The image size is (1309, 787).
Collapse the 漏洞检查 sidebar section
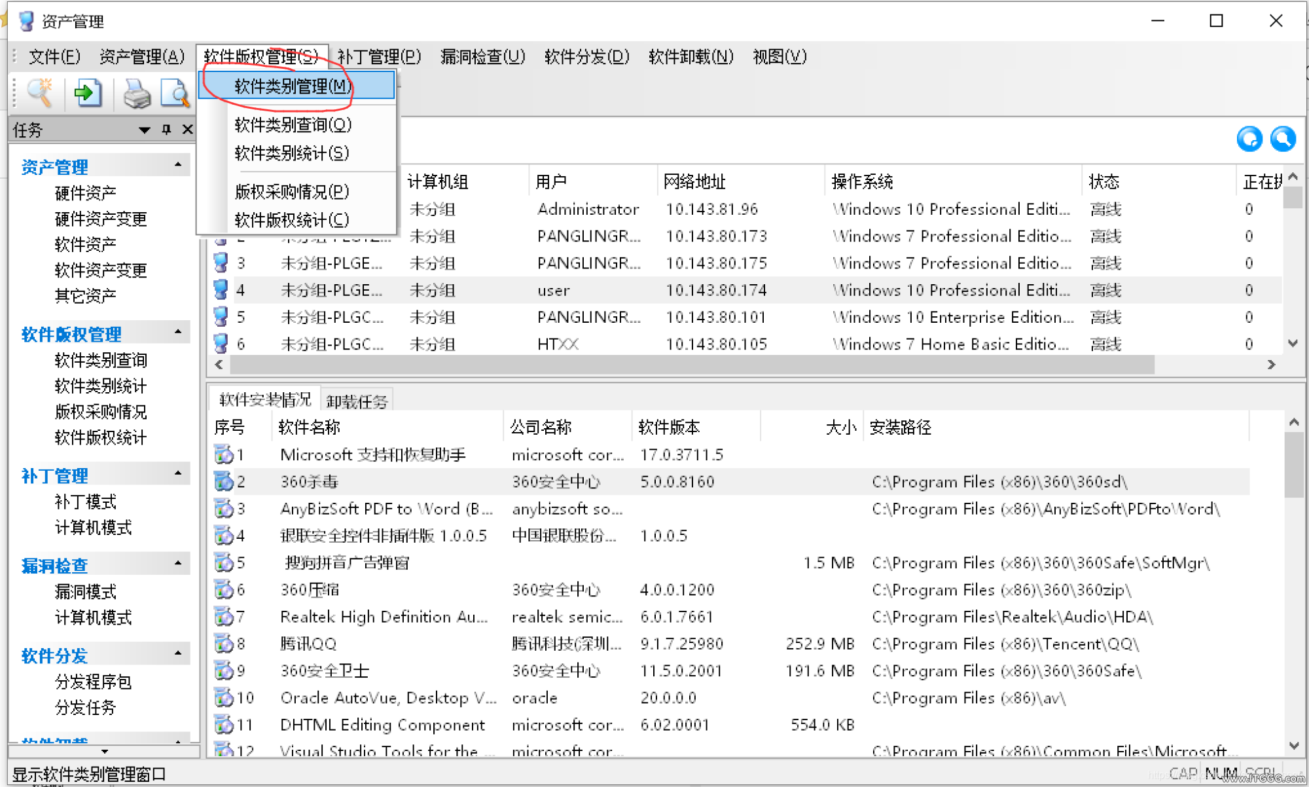pos(178,564)
